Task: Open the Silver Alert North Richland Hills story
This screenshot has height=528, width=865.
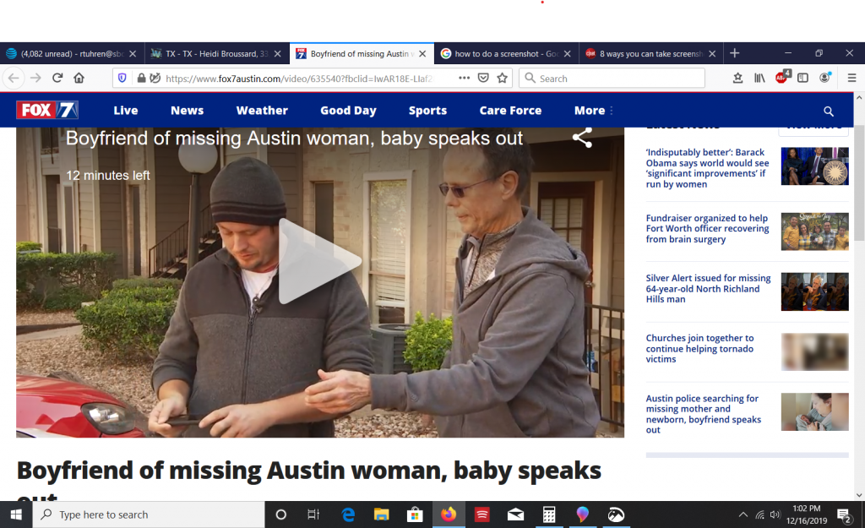Action: [x=708, y=289]
